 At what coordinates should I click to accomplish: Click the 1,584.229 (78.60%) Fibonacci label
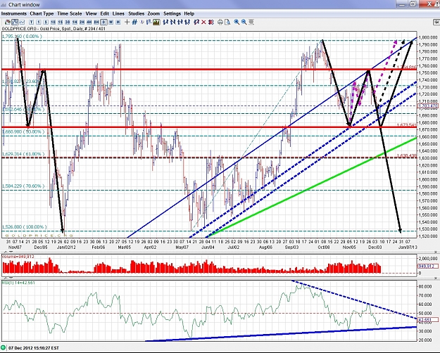(23, 186)
